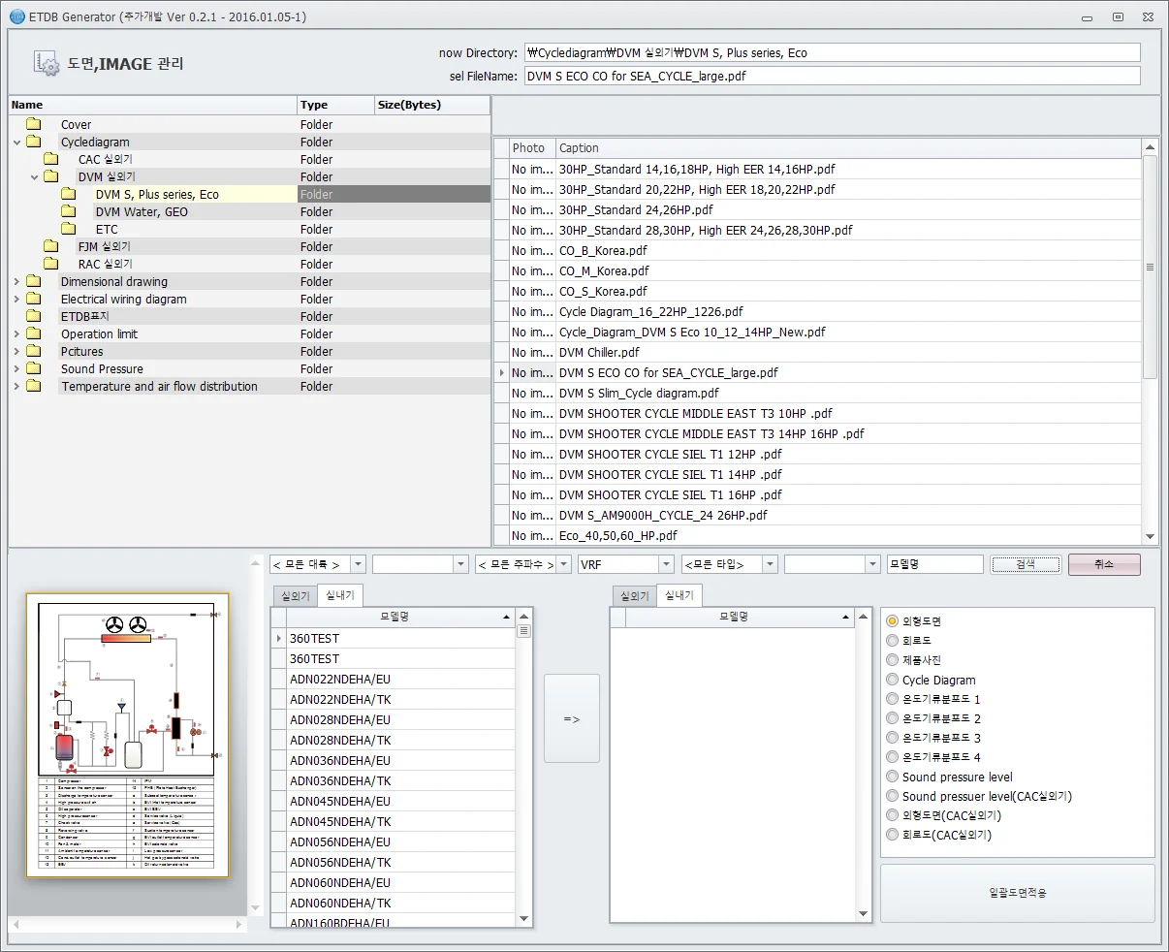Select DVM S Slim_Cycle diagram.pdf row
1169x952 pixels.
tap(817, 393)
